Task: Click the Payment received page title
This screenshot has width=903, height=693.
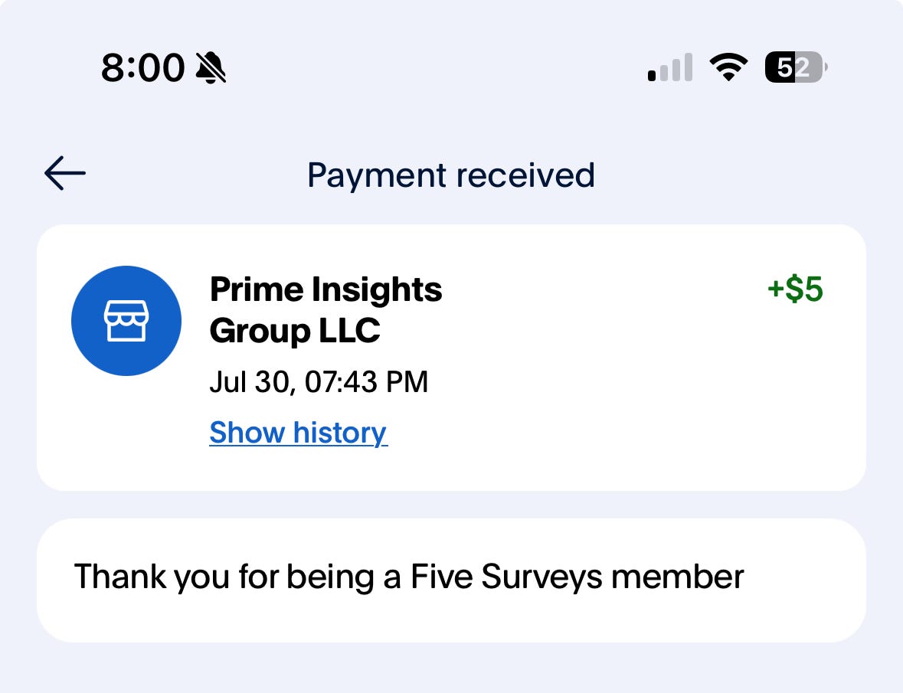Action: coord(450,175)
